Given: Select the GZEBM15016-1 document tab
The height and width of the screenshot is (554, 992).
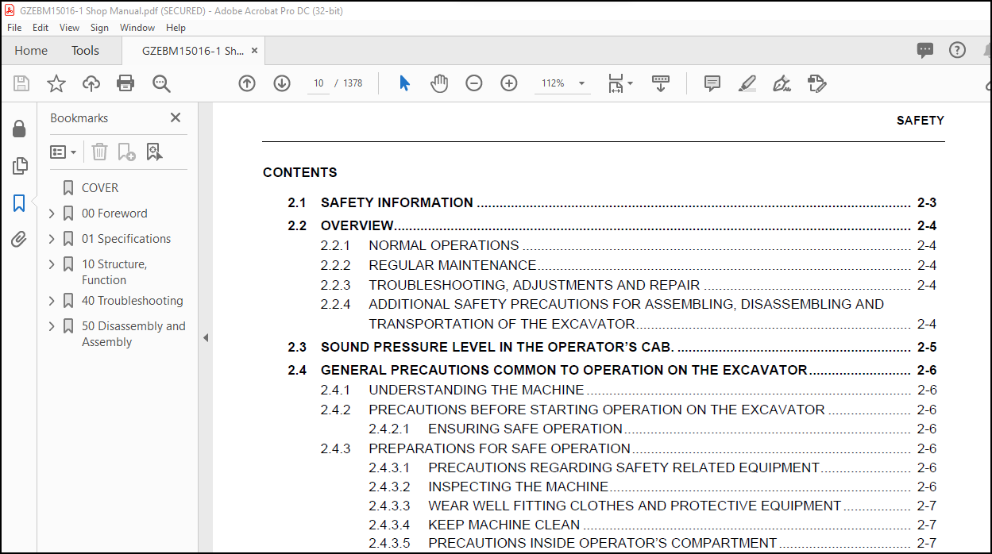Looking at the screenshot, I should pos(193,50).
